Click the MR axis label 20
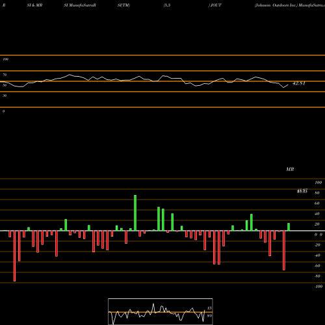Screen dimensions: 325x325 317,224
